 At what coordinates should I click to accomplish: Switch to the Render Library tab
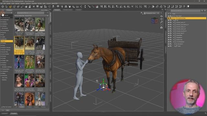click(x=68, y=10)
